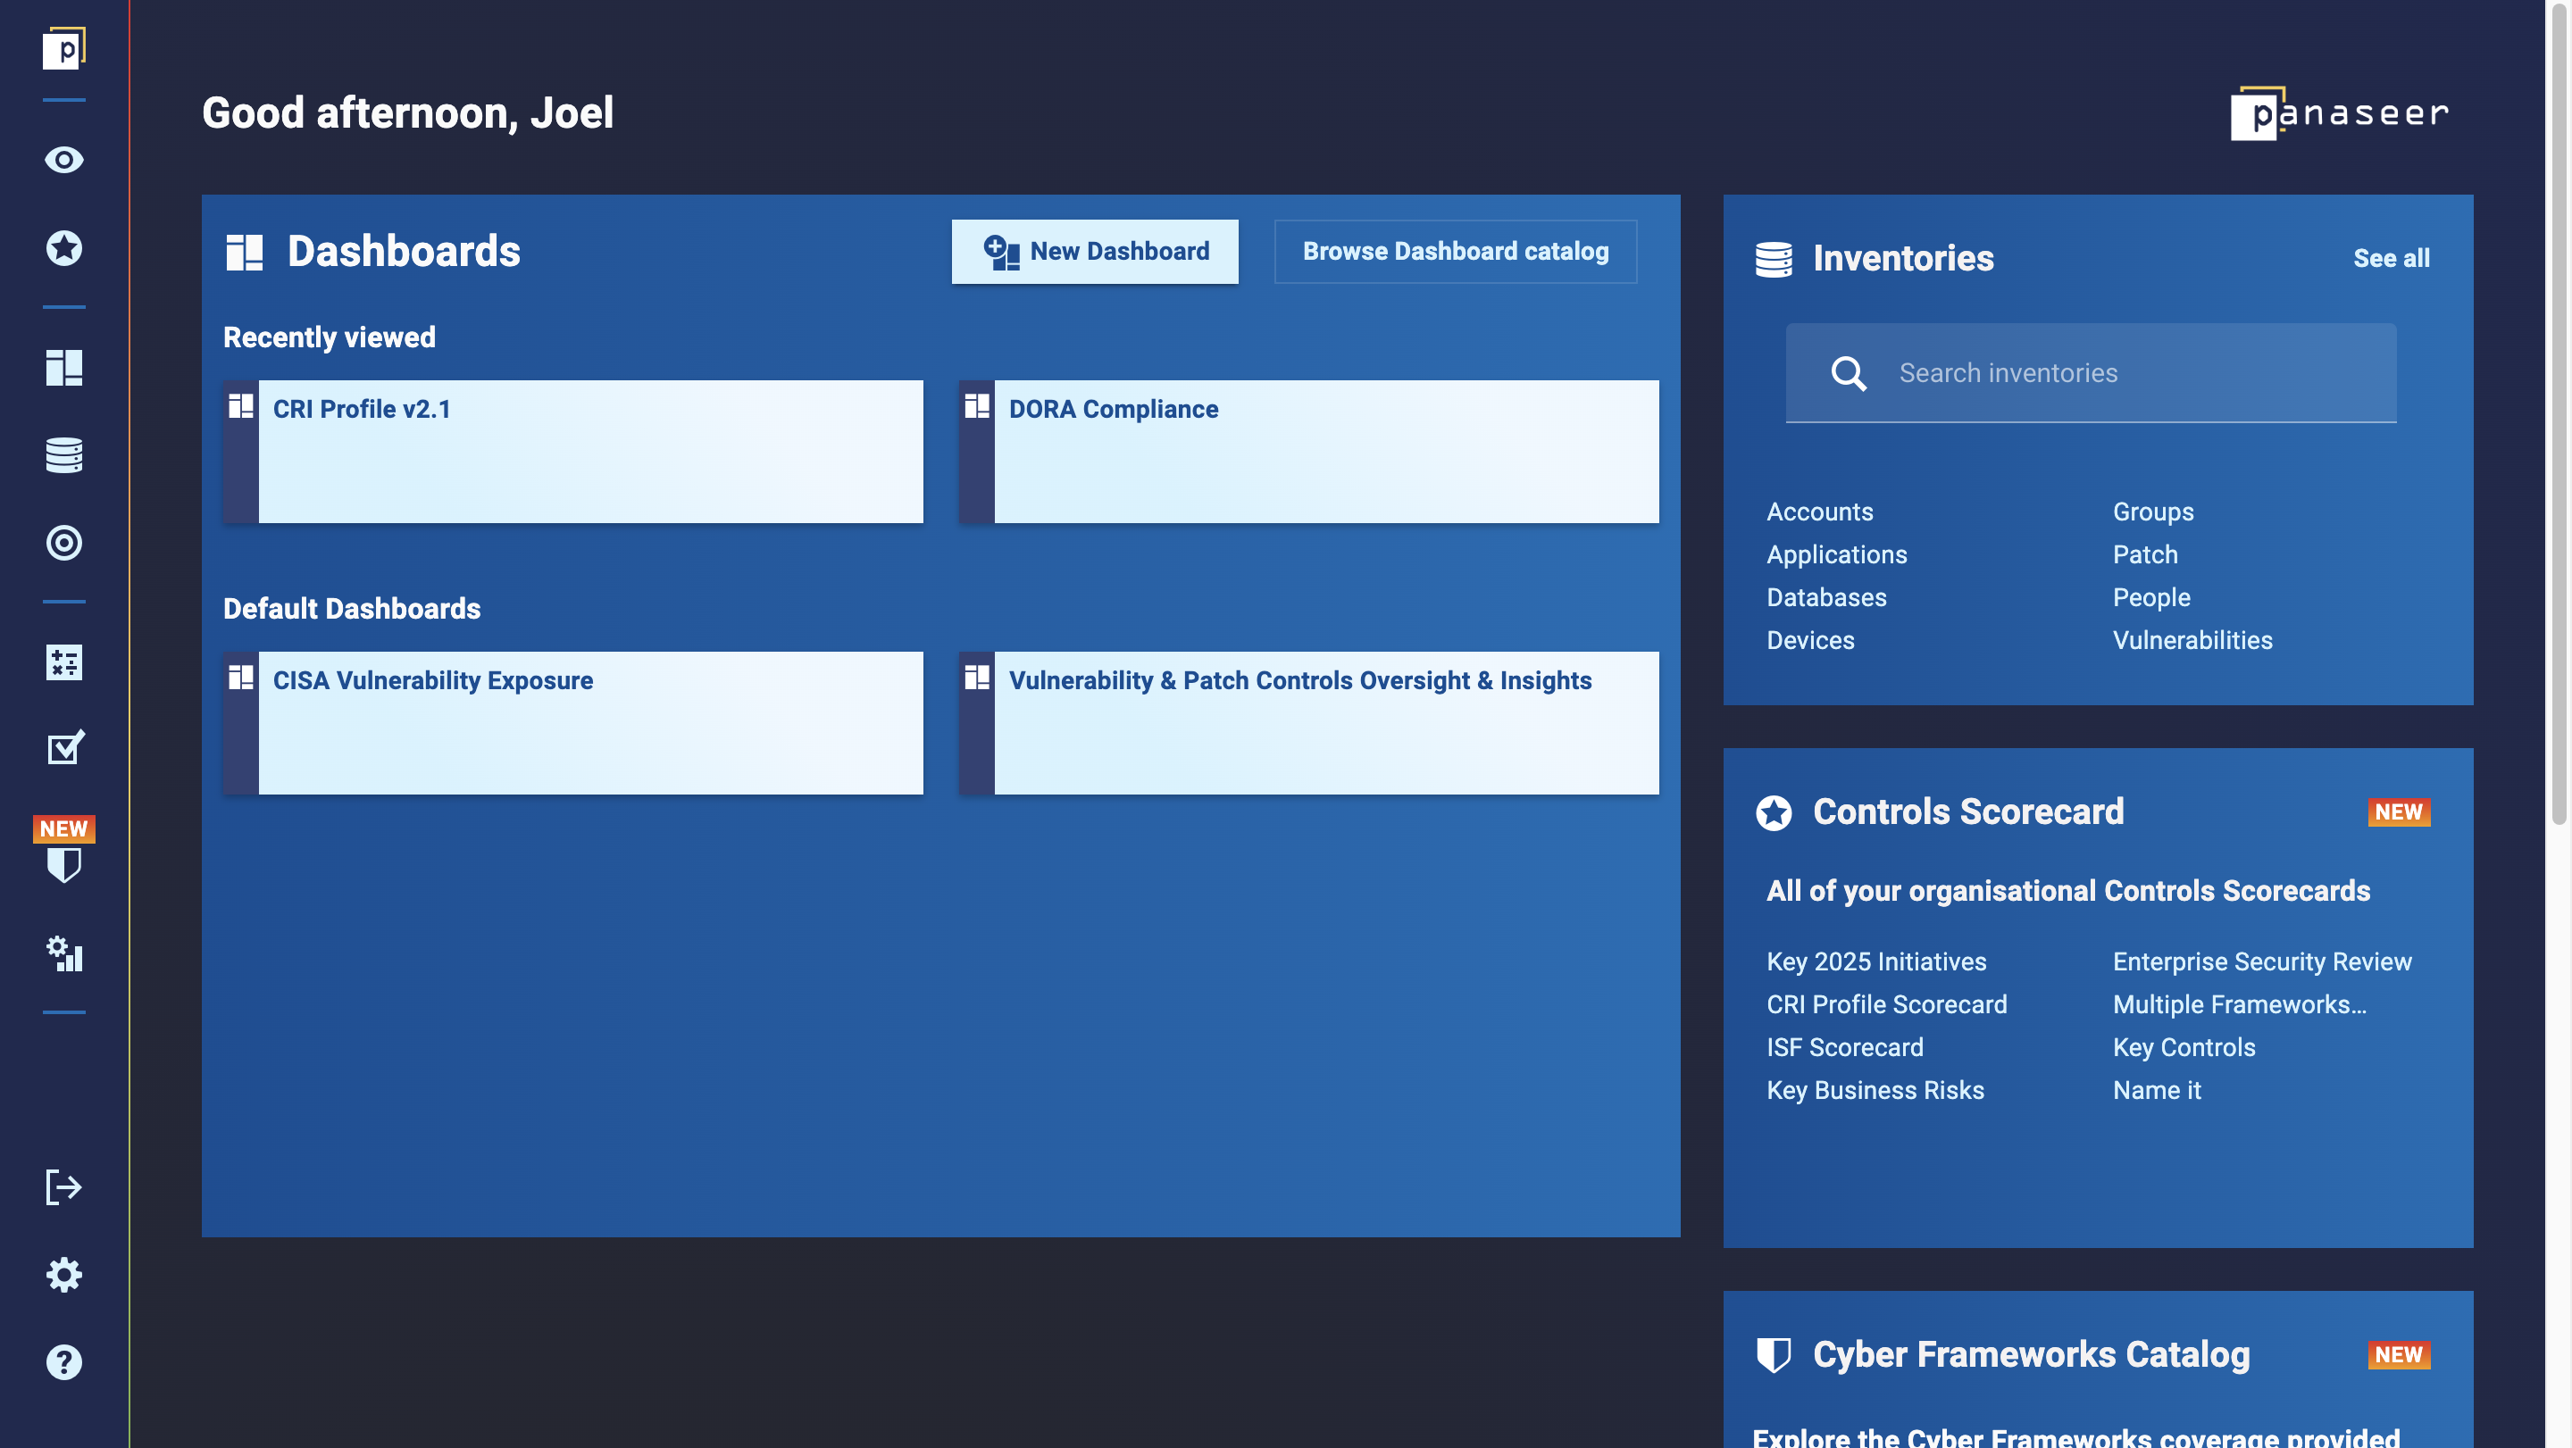Open the Groups inventory link
Viewport: 2572px width, 1448px height.
point(2152,512)
